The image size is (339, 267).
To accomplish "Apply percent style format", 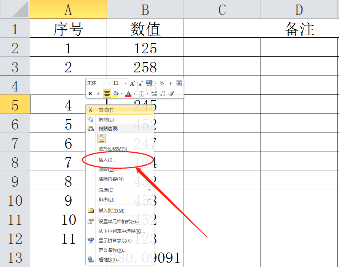I will 162,83.
